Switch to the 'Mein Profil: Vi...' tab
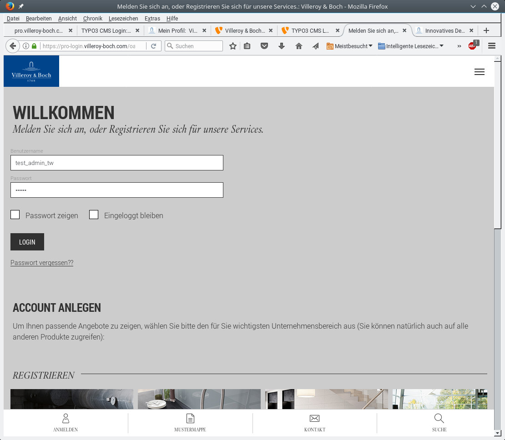This screenshot has width=505, height=440. click(x=177, y=30)
